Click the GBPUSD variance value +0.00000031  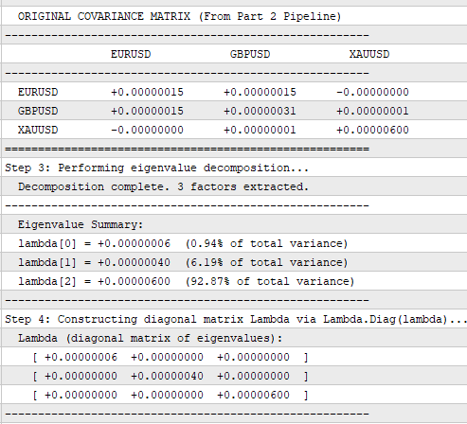(260, 111)
